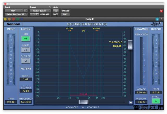Click the ADVANCED label at the bottom
The height and width of the screenshot is (114, 167).
[x=72, y=107]
